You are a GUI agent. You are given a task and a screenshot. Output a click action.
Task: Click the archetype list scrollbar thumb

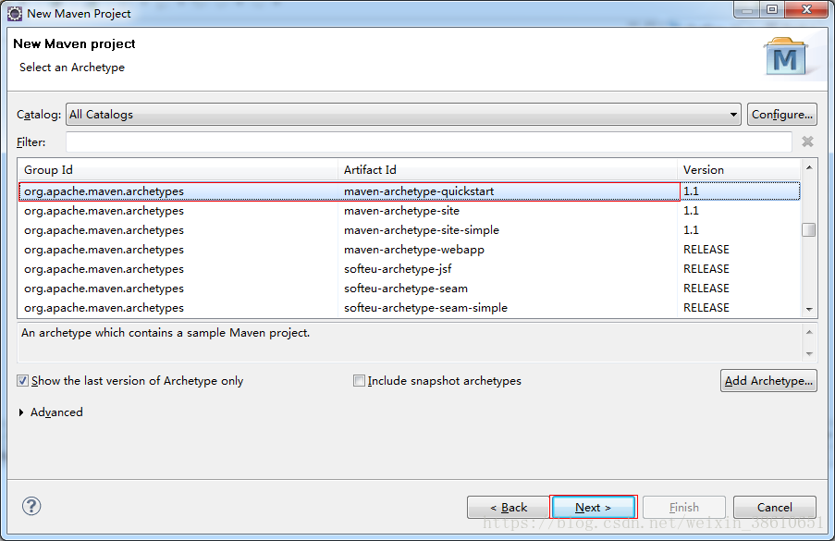click(808, 229)
